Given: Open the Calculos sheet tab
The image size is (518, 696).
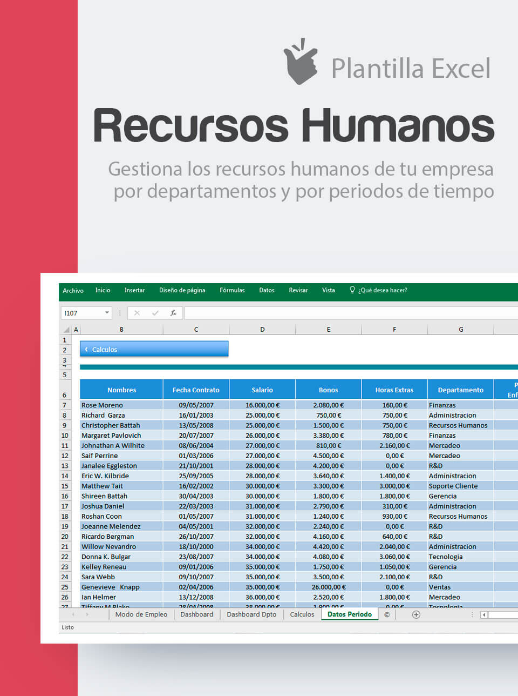Looking at the screenshot, I should 302,614.
